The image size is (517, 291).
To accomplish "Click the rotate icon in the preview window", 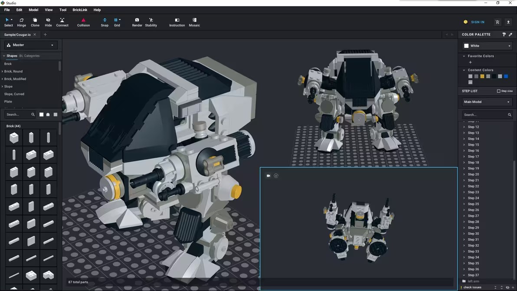I will click(x=276, y=176).
